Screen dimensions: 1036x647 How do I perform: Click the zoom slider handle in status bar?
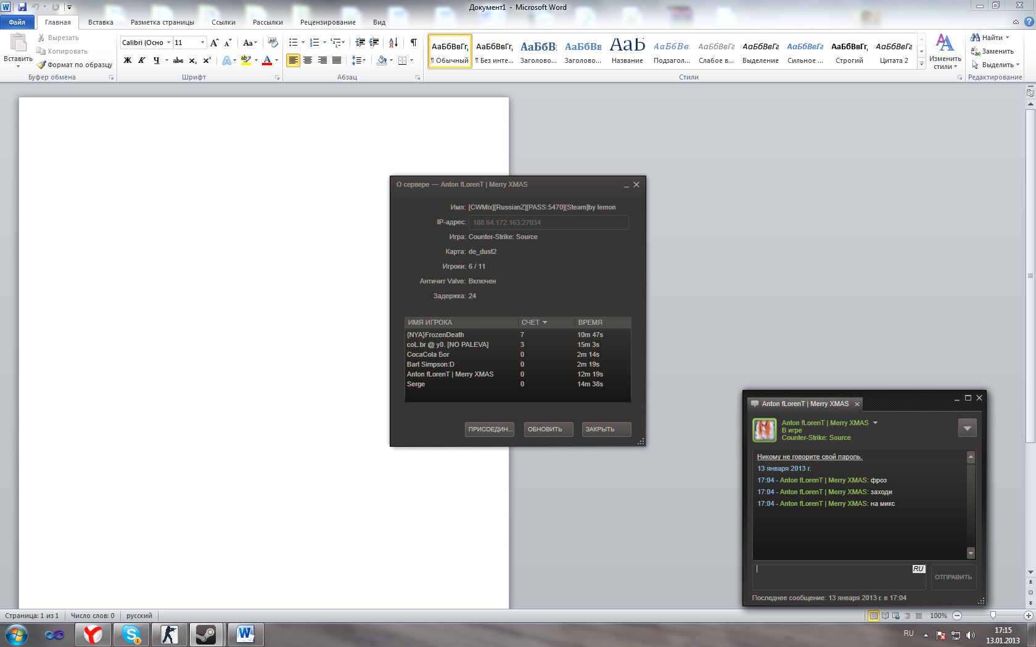993,616
